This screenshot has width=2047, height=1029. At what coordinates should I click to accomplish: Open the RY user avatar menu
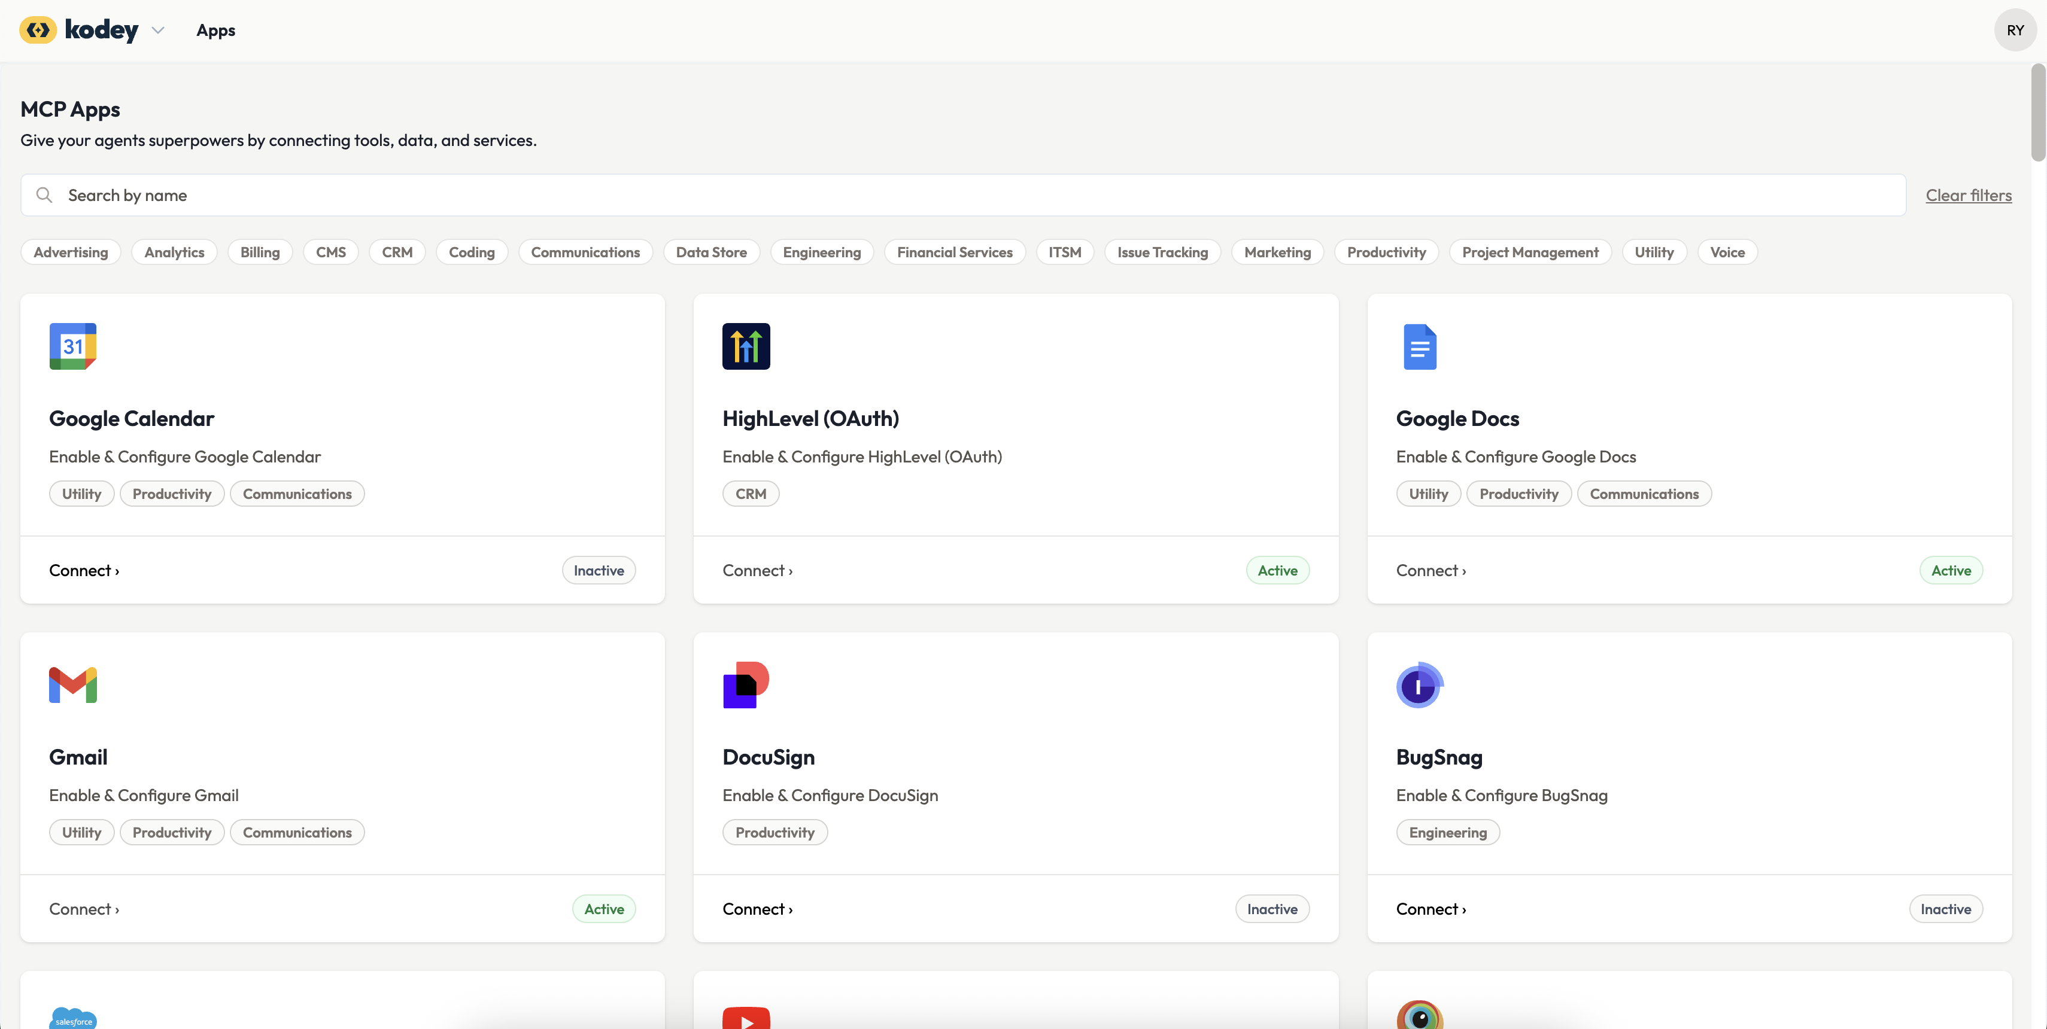click(2015, 30)
